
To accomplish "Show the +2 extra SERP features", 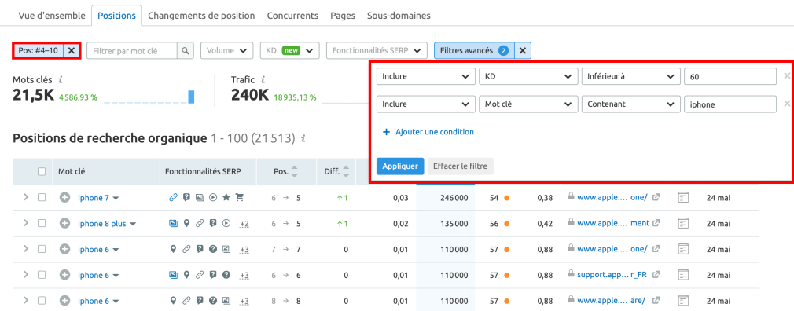I will 244,224.
